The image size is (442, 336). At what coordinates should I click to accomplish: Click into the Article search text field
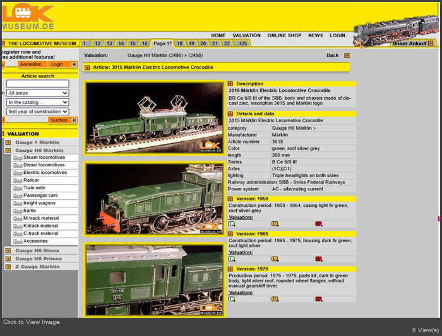coord(37,84)
